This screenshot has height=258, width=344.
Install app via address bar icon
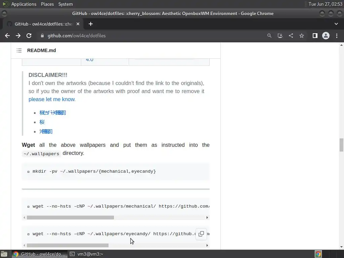(x=280, y=36)
